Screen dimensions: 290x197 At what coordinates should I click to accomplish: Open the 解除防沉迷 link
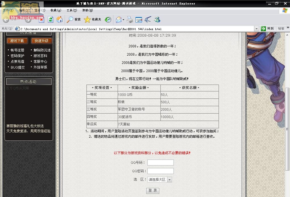point(42,50)
